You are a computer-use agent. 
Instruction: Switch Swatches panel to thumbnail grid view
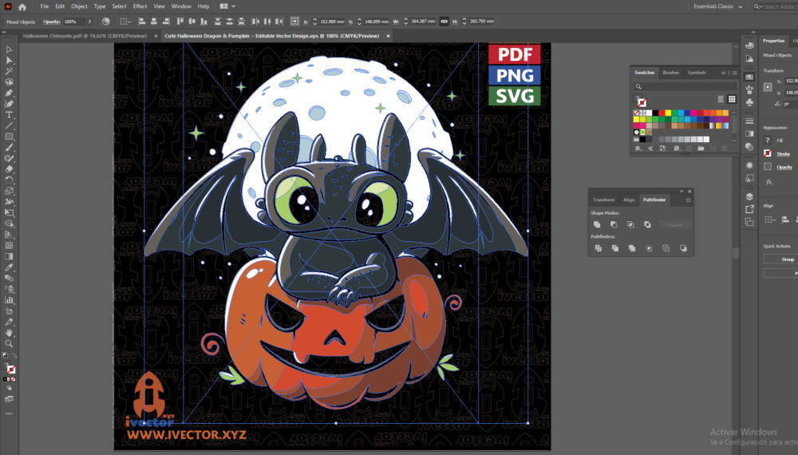[x=732, y=99]
